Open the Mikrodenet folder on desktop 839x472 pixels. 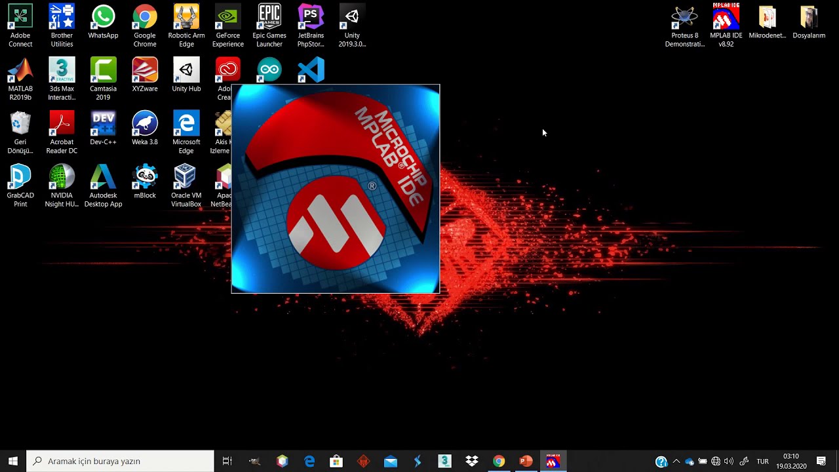768,22
